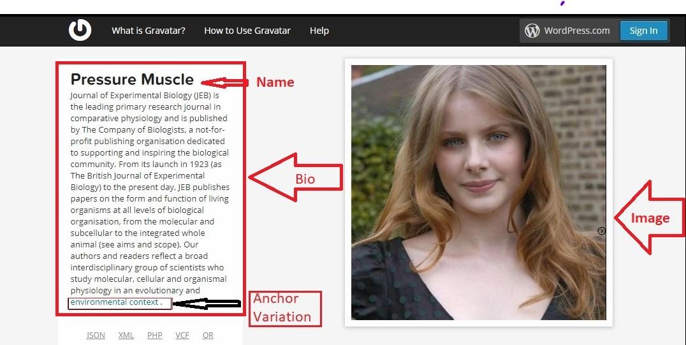686x345 pixels.
Task: Click the WordPress logo icon
Action: point(532,31)
